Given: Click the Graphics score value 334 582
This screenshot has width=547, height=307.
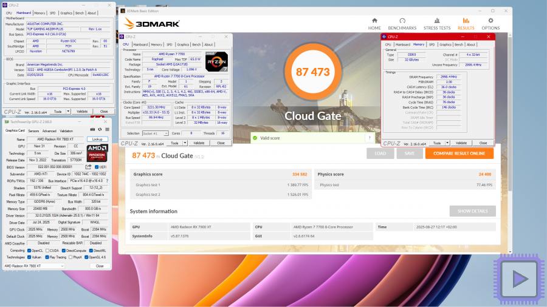Looking at the screenshot, I should (300, 174).
